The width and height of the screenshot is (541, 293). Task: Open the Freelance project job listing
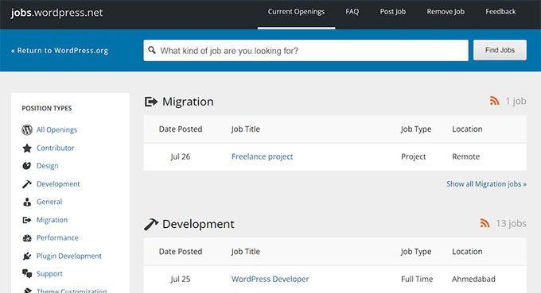[263, 156]
